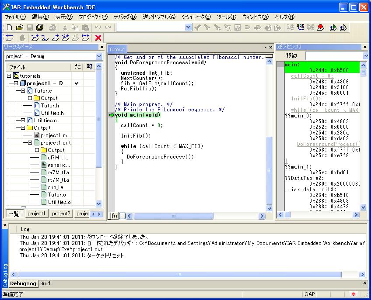Close the ワークスペース panel
The width and height of the screenshot is (371, 300).
point(102,47)
